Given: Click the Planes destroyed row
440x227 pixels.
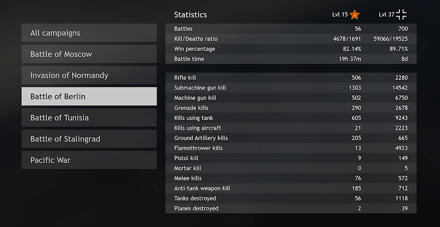Looking at the screenshot, I should point(290,209).
